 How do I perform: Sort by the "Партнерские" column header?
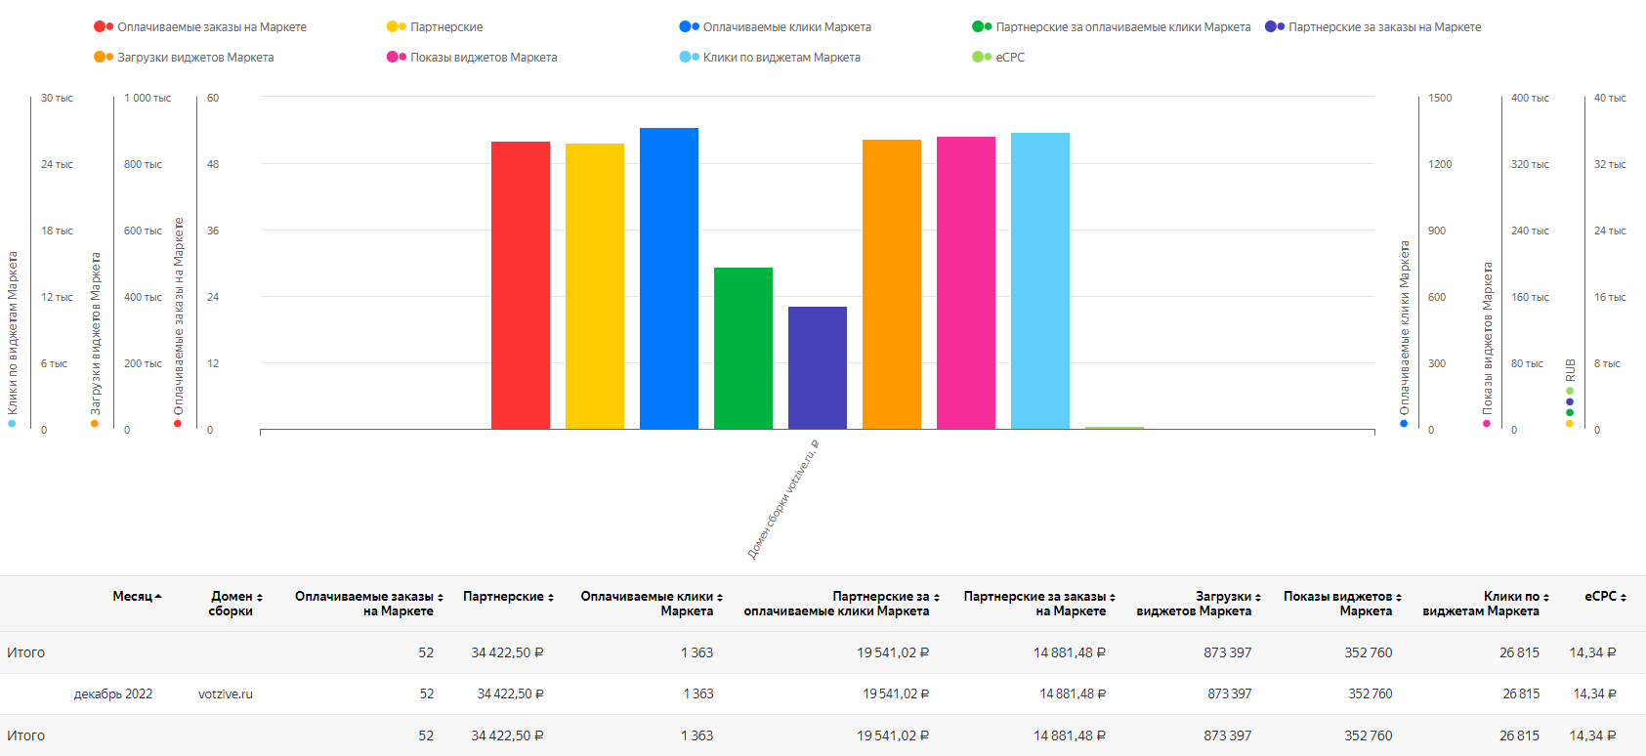508,597
